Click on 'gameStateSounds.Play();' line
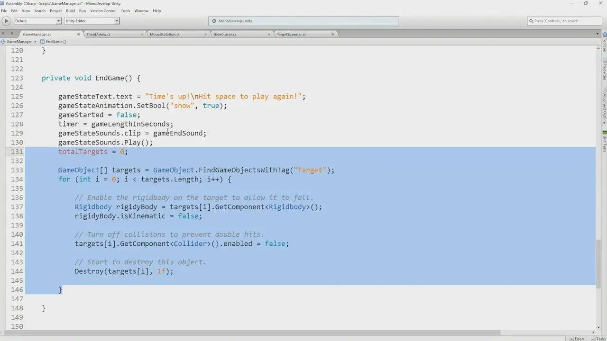Screen dimensions: 607x341 pyautogui.click(x=106, y=143)
